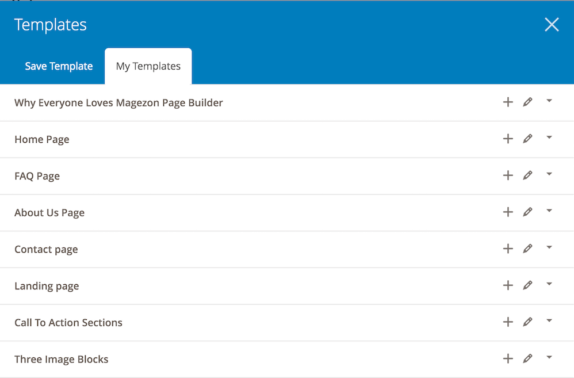Close the Templates dialog
This screenshot has height=378, width=574.
552,25
